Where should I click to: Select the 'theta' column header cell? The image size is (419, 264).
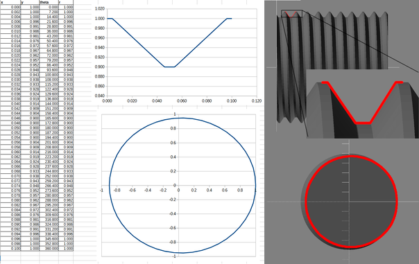[49, 2]
